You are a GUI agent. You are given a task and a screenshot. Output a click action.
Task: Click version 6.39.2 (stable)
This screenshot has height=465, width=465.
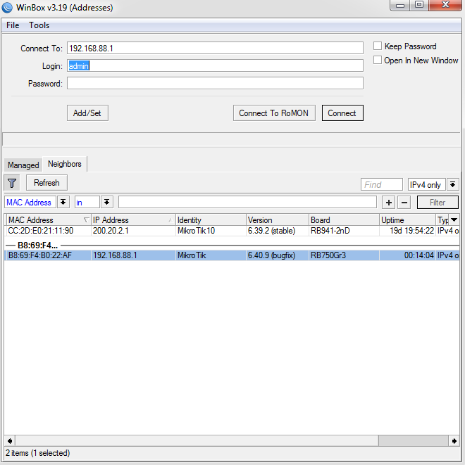pyautogui.click(x=271, y=231)
